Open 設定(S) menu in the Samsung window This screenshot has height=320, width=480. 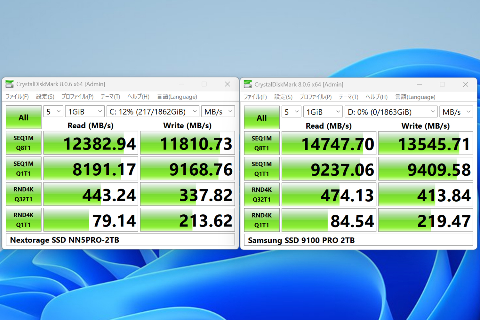pyautogui.click(x=283, y=97)
